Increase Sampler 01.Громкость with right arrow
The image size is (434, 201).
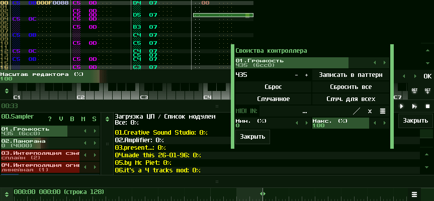[x=95, y=131]
